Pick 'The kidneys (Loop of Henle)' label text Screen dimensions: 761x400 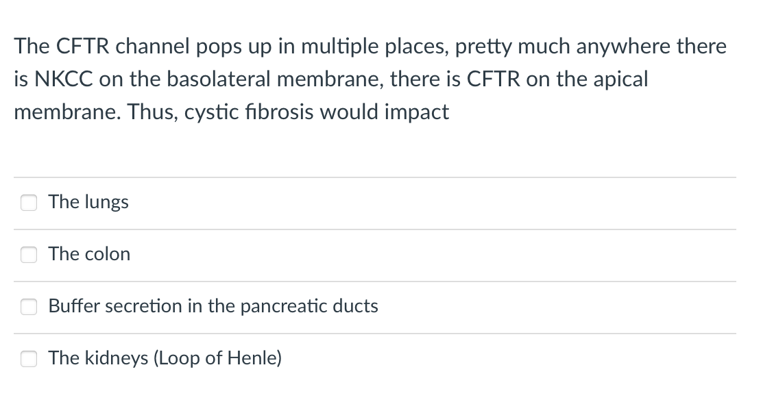165,358
